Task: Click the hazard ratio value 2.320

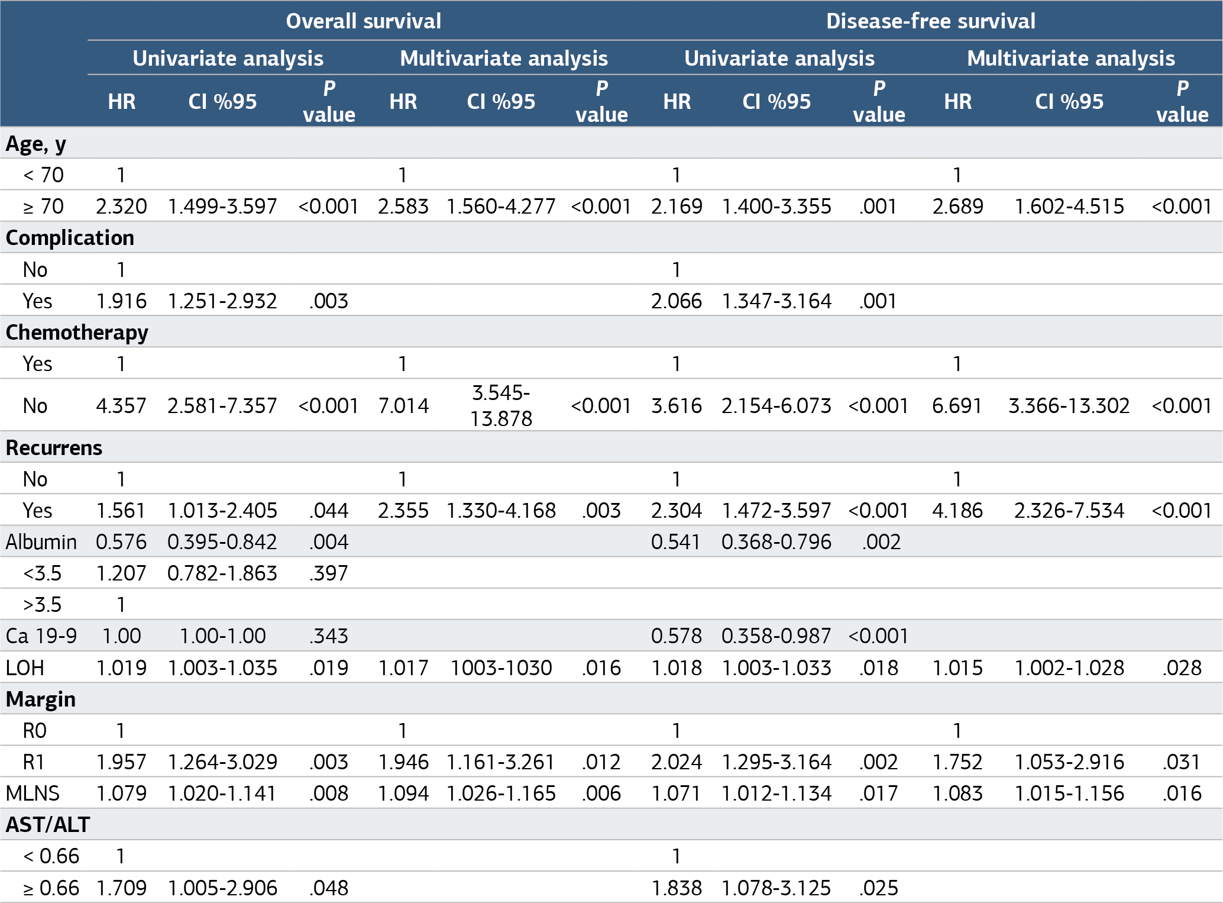Action: 121,207
